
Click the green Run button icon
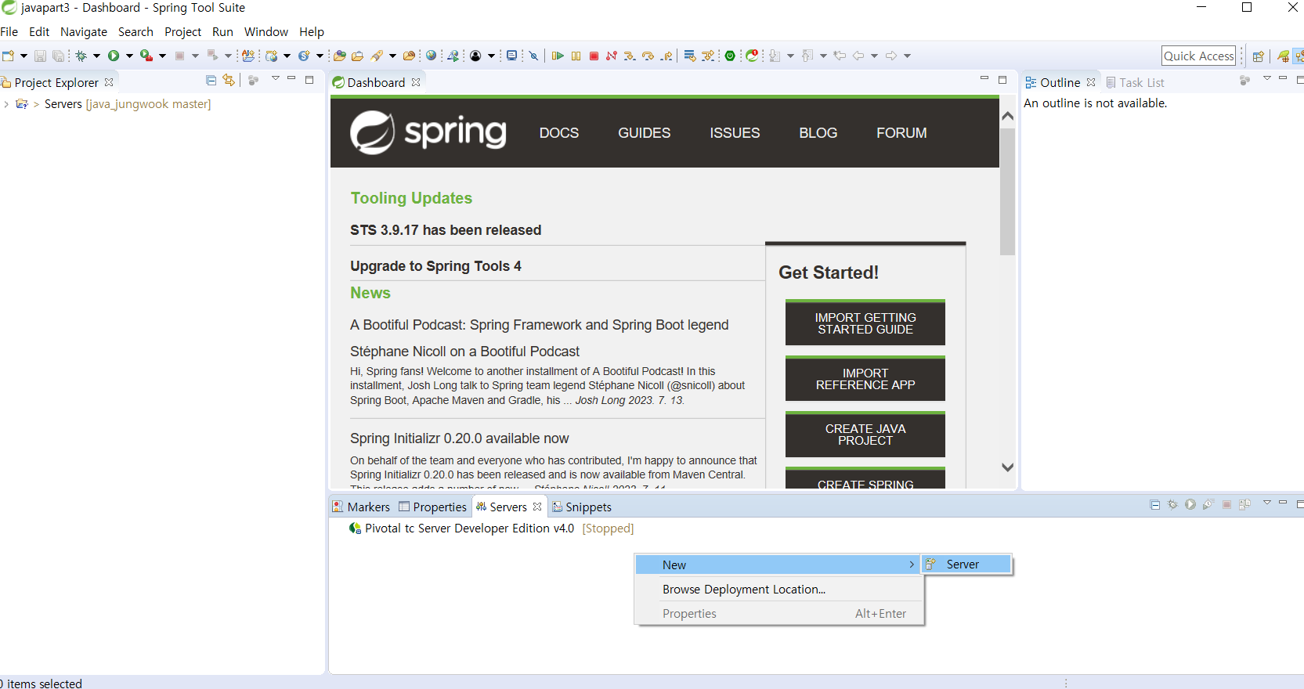[114, 56]
